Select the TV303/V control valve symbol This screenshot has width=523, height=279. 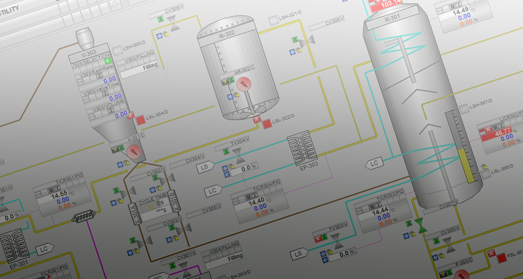[337, 241]
